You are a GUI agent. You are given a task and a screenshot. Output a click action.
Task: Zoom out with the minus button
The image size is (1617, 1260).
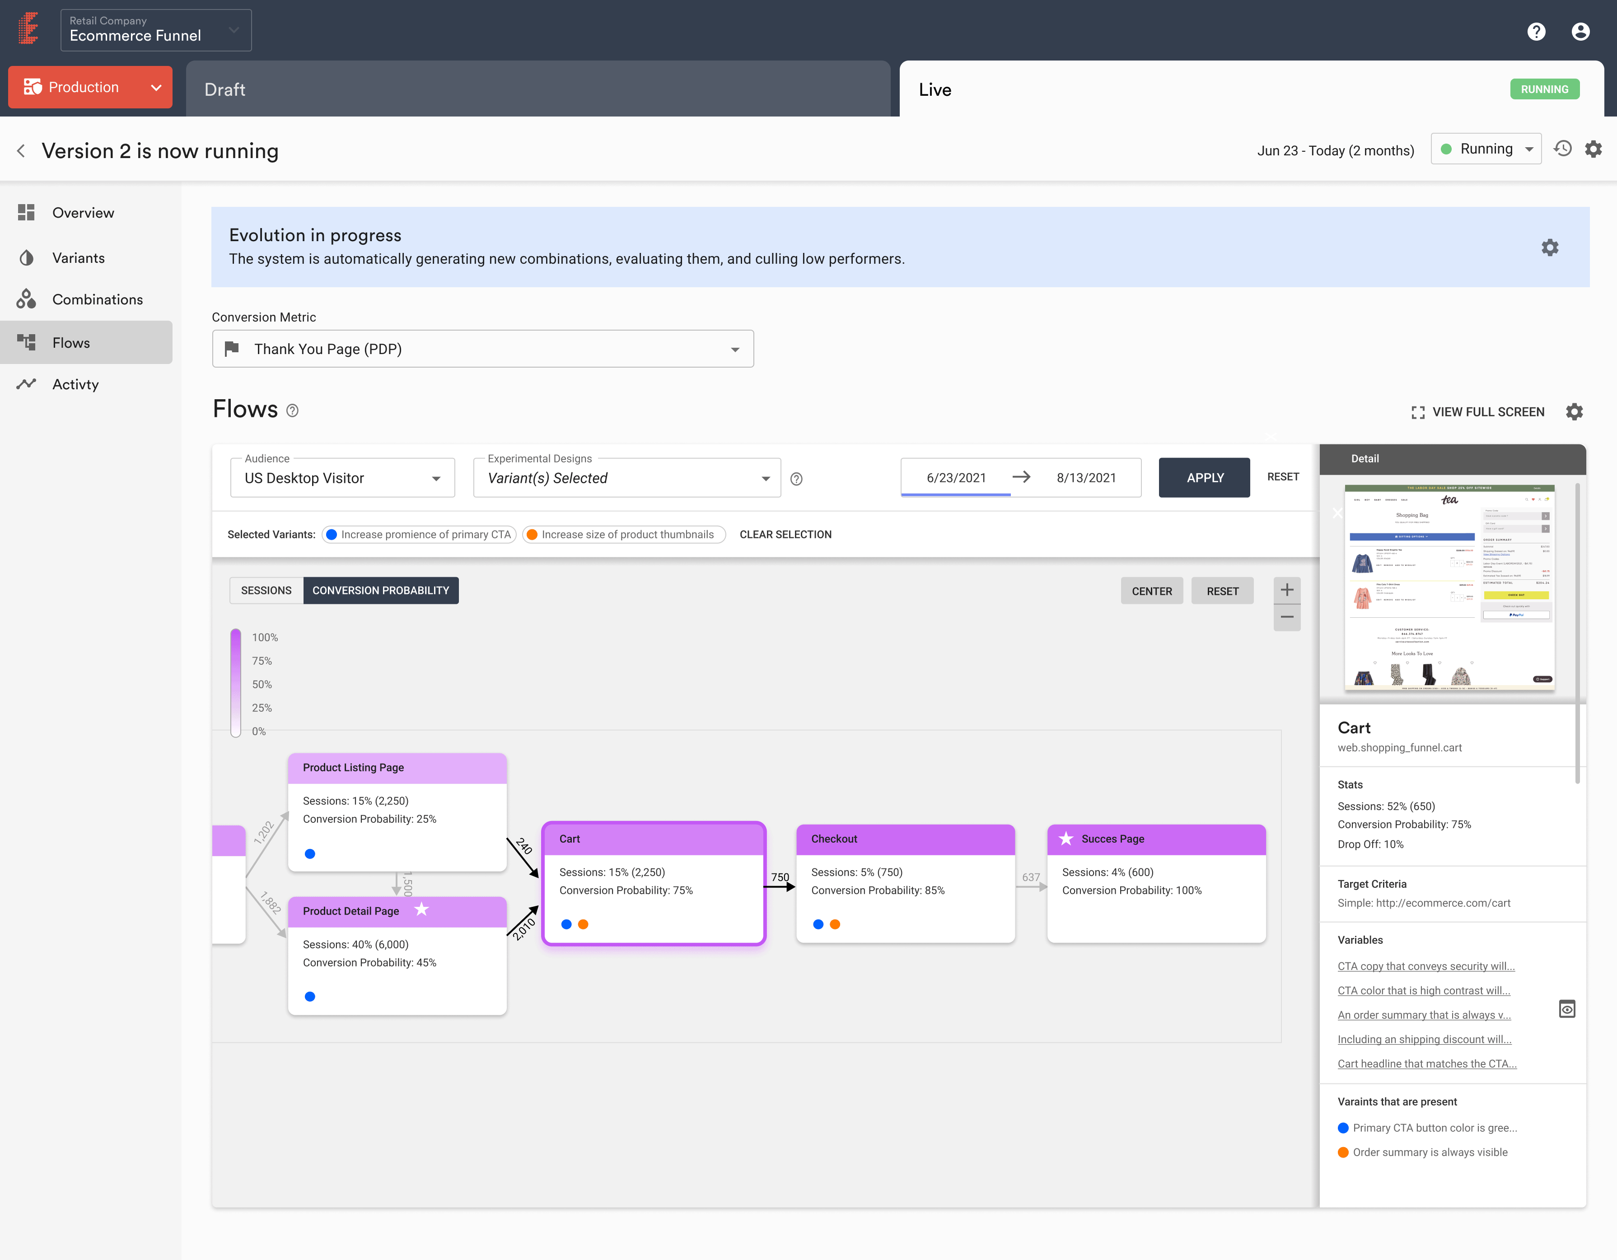pyautogui.click(x=1287, y=617)
